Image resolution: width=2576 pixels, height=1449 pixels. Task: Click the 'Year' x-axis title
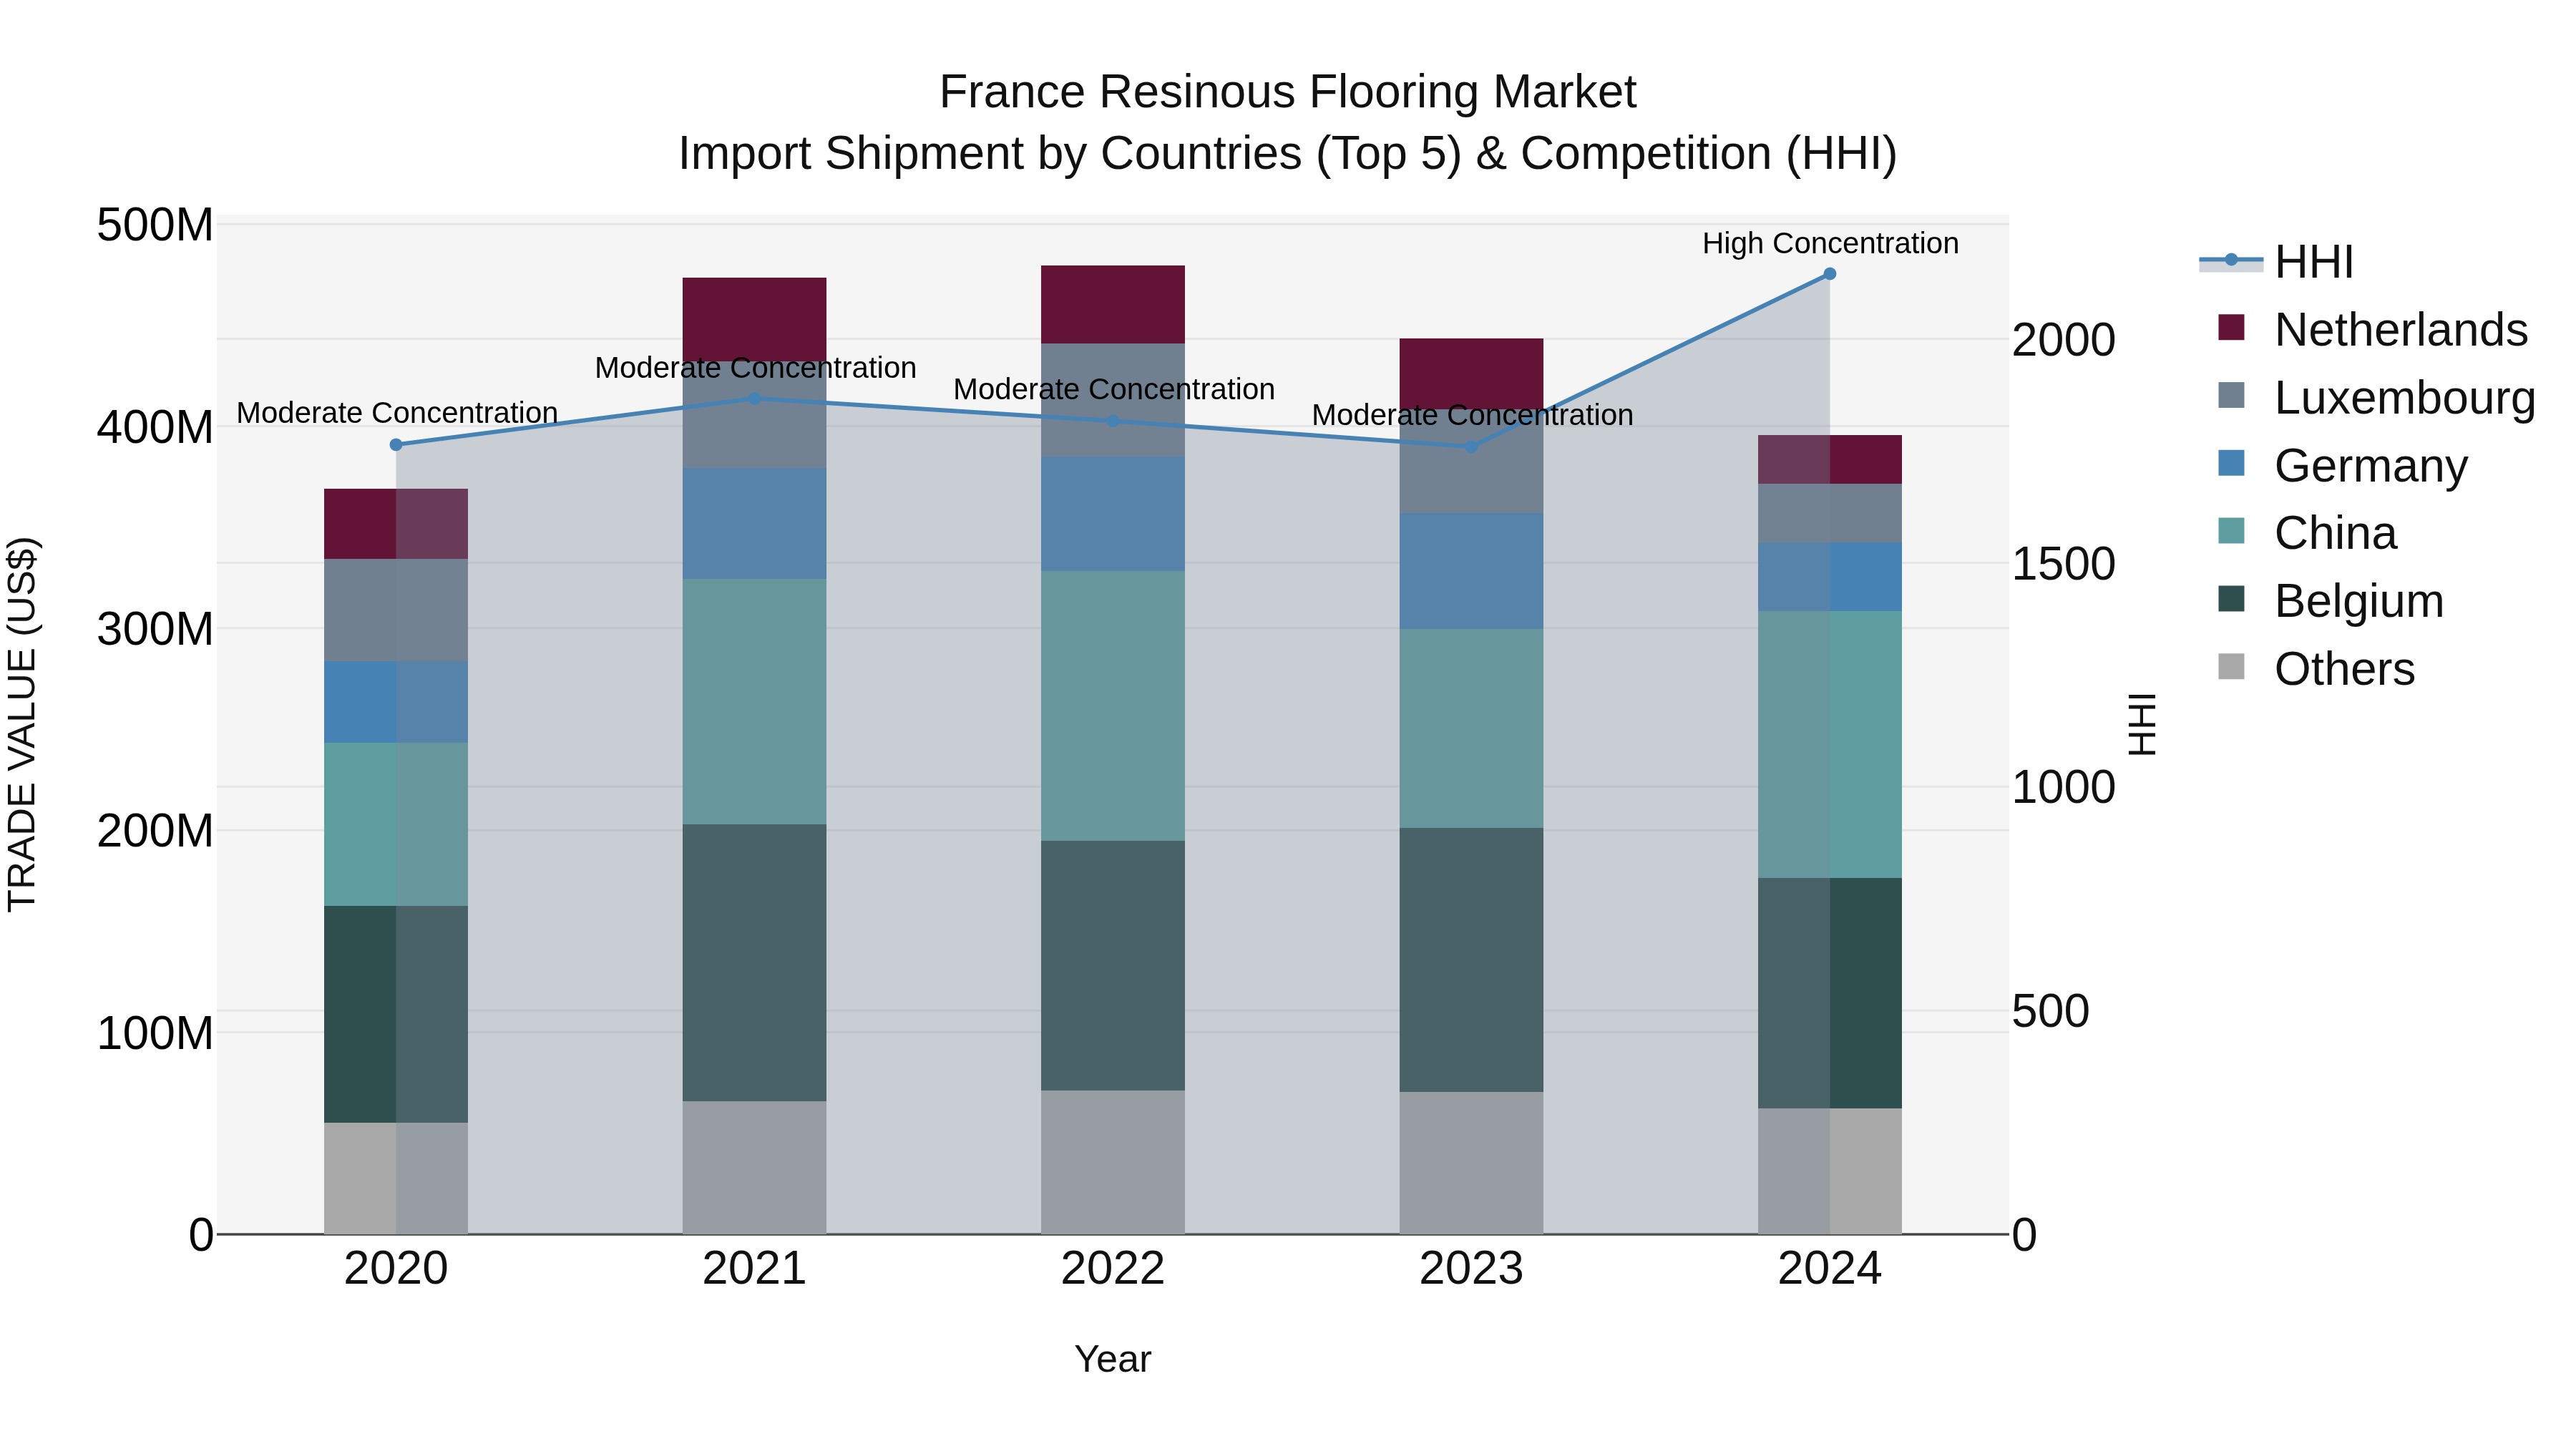pos(1113,1360)
